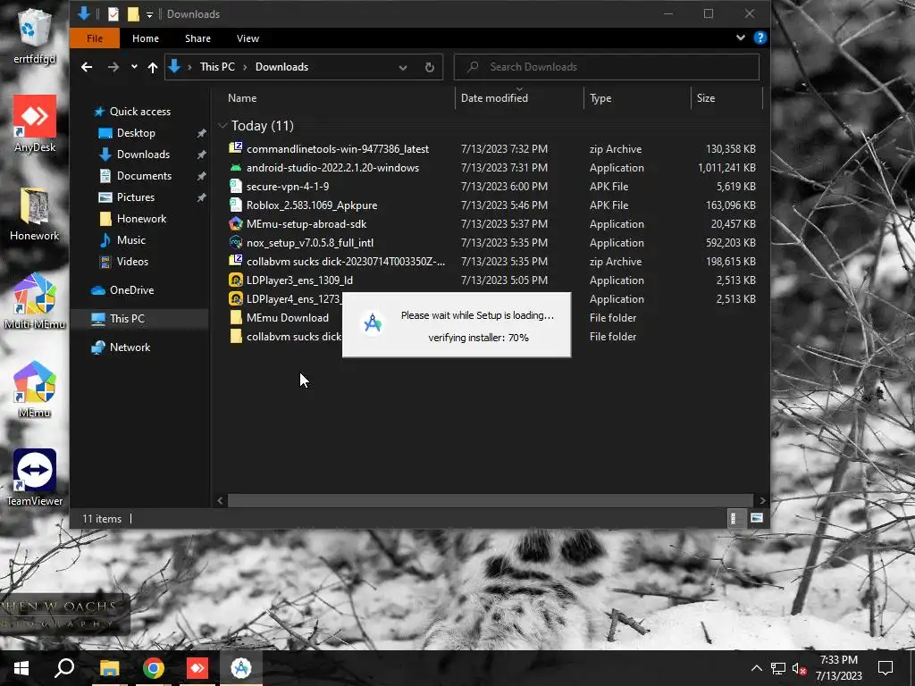
Task: Select Documents in the navigation pane
Action: 144,176
